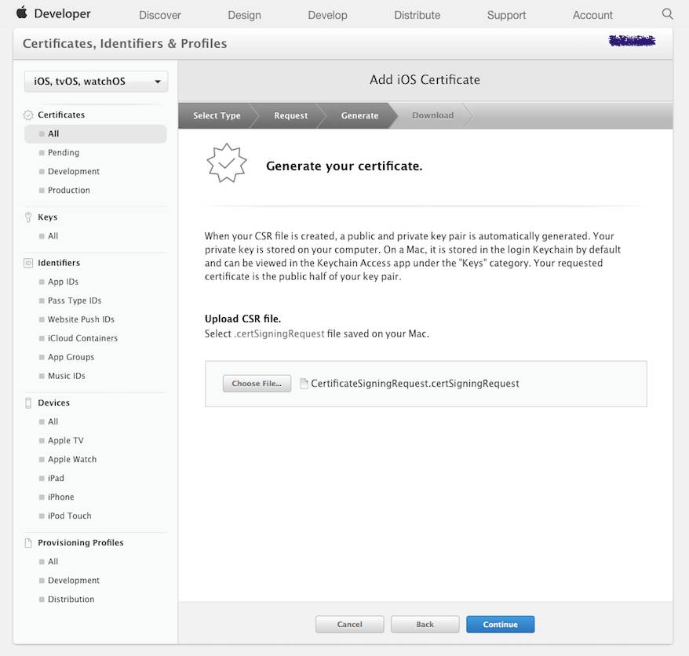This screenshot has height=656, width=689.
Task: Click the Continue button
Action: 501,625
